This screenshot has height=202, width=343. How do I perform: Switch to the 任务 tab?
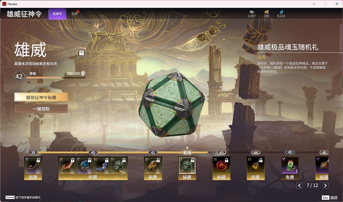tap(75, 14)
